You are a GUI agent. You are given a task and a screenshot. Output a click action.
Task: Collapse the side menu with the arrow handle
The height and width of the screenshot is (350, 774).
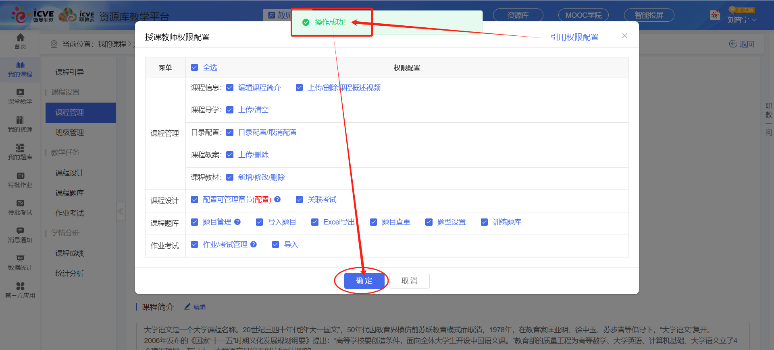(121, 211)
